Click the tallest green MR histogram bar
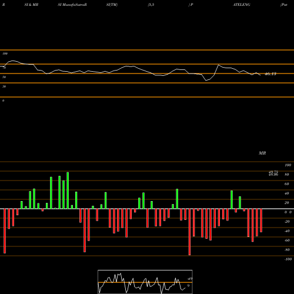The width and height of the screenshot is (294, 294). 68,191
